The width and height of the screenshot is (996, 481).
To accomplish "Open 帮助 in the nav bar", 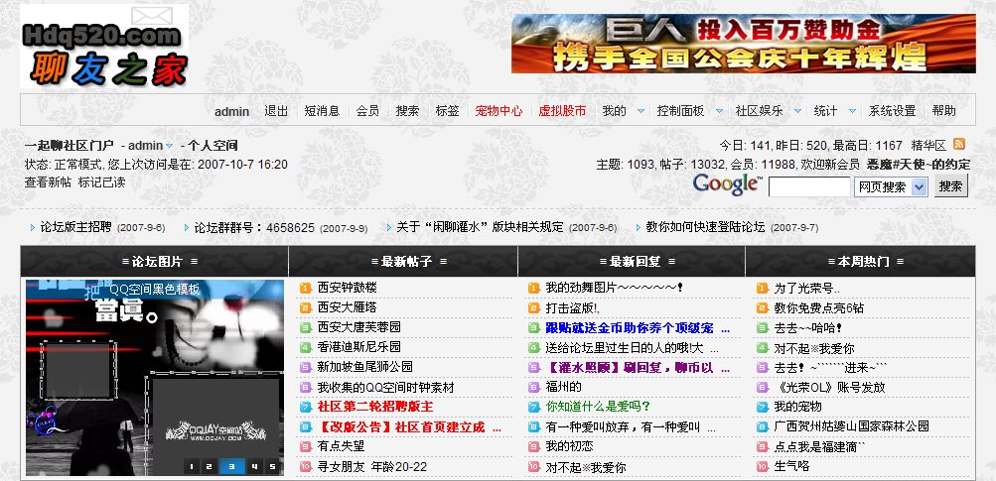I will point(944,111).
